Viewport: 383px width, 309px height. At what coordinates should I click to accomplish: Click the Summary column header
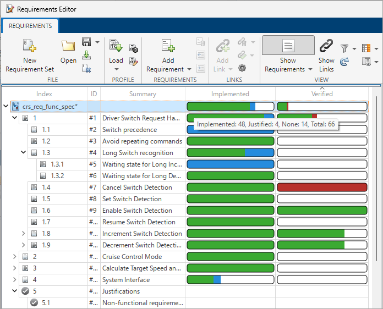pos(143,94)
